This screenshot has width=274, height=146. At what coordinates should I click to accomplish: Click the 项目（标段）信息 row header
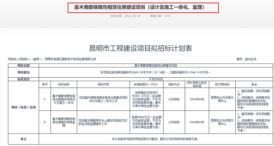tap(23, 107)
